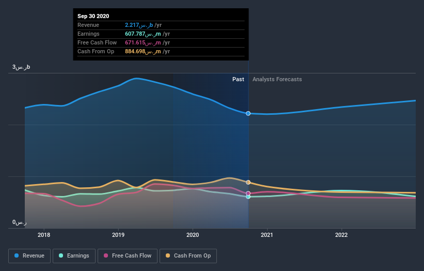
Task: Toggle the Cash From Op legend series
Action: pos(188,256)
